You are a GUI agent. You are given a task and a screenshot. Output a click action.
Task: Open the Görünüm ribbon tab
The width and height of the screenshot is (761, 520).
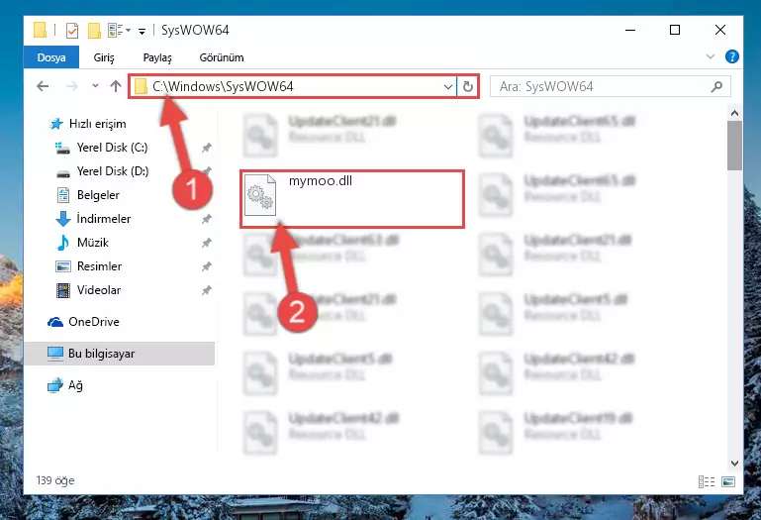click(x=222, y=57)
